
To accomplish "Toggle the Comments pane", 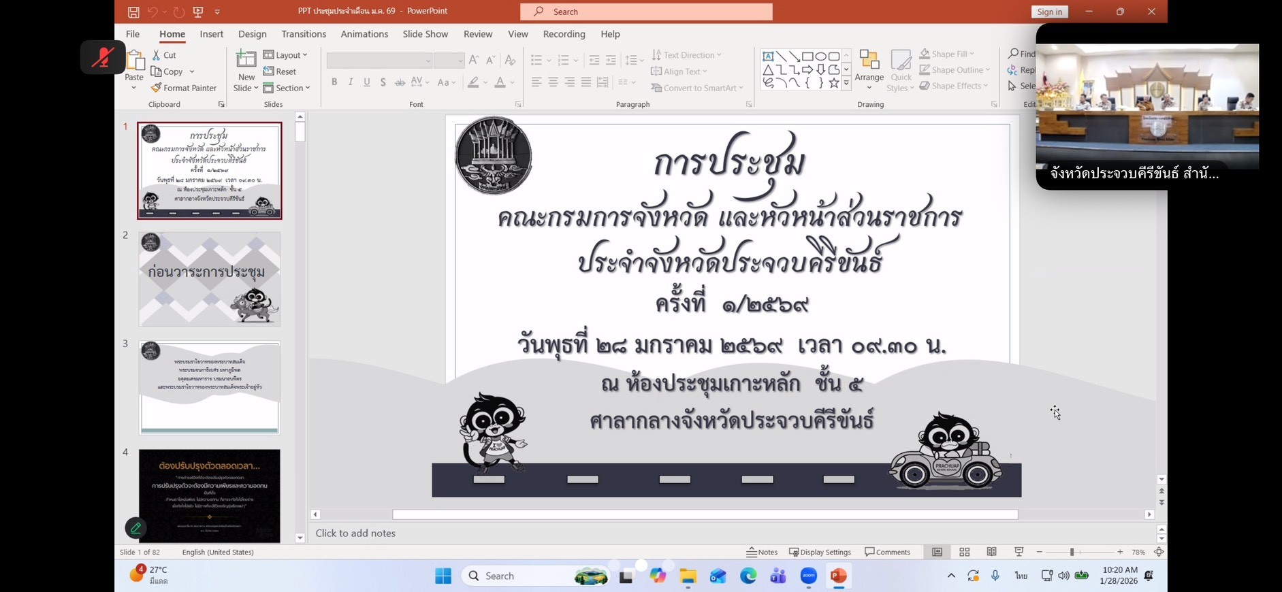I will click(887, 552).
